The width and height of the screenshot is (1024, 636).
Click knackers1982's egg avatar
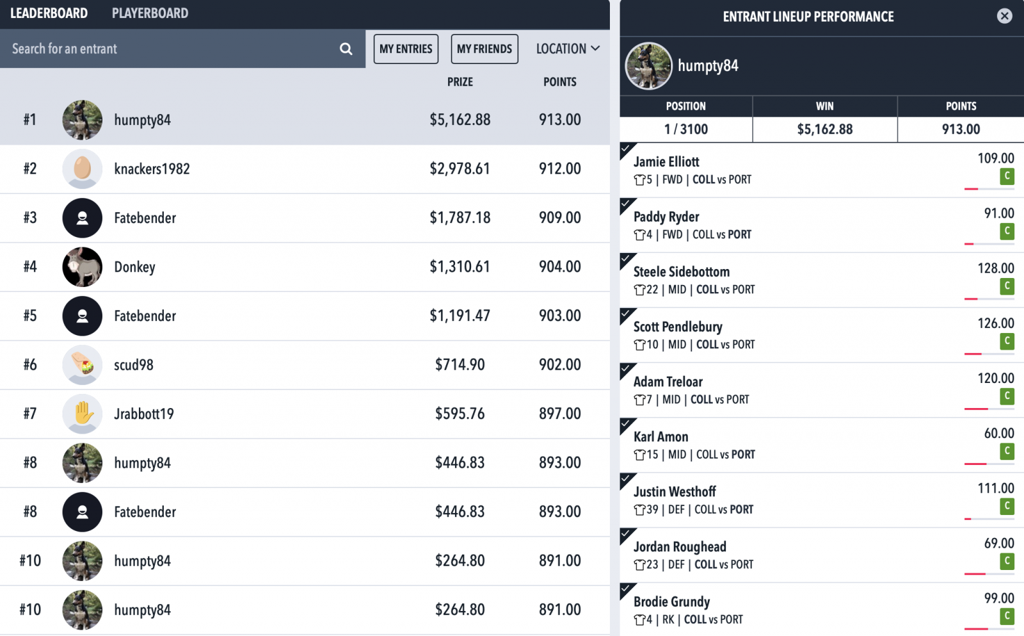[82, 169]
